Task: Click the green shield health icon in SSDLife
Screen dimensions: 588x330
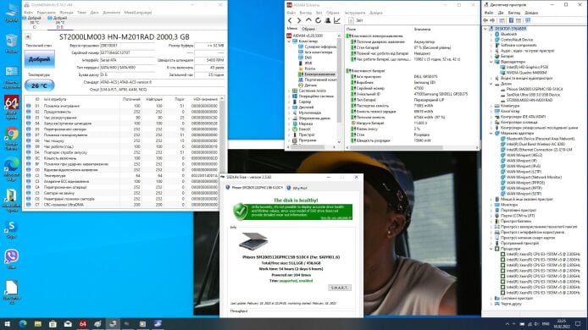Action: pyautogui.click(x=240, y=212)
